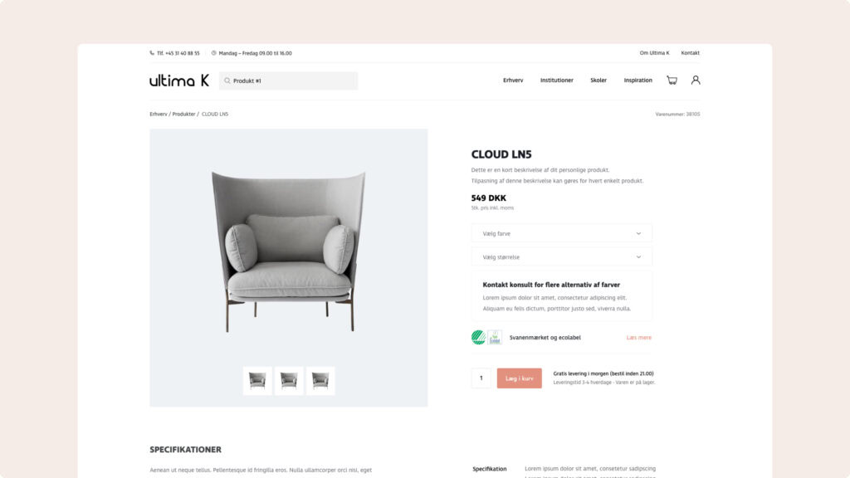Viewport: 850px width, 478px height.
Task: Select the first chair thumbnail
Action: coord(257,380)
